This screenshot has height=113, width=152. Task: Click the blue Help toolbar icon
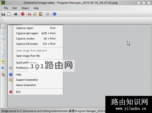[54, 14]
